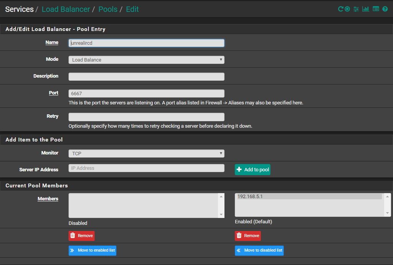Click into the Retry input field
This screenshot has width=393, height=265.
pyautogui.click(x=146, y=117)
